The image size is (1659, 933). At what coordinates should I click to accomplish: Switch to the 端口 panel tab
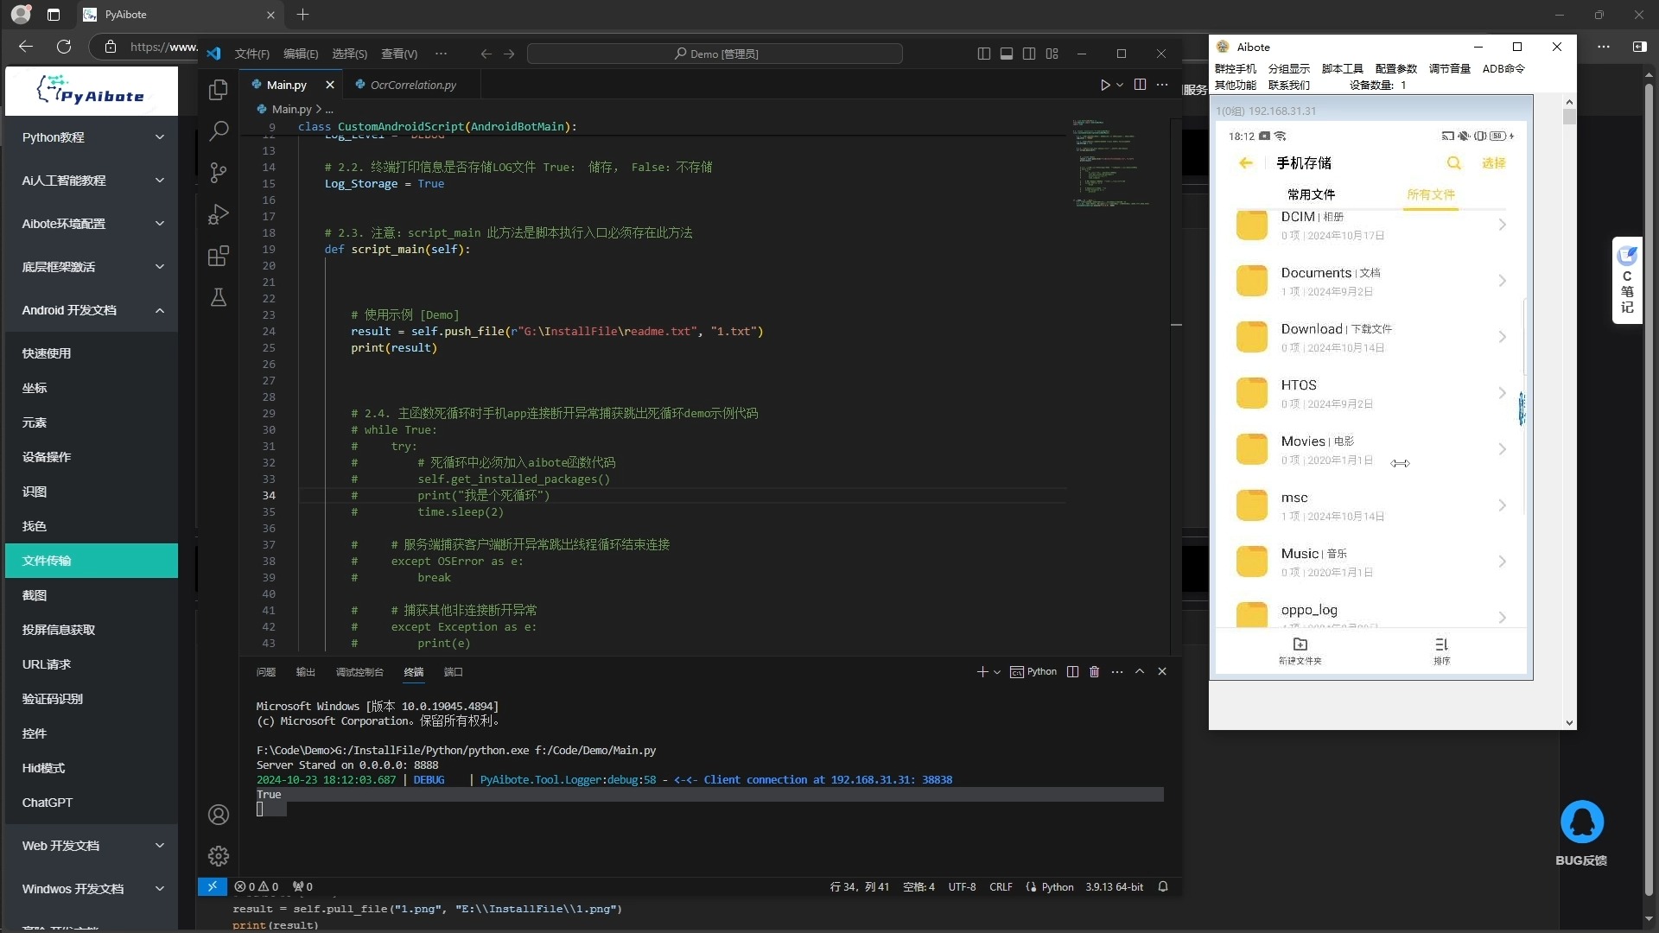pyautogui.click(x=454, y=671)
